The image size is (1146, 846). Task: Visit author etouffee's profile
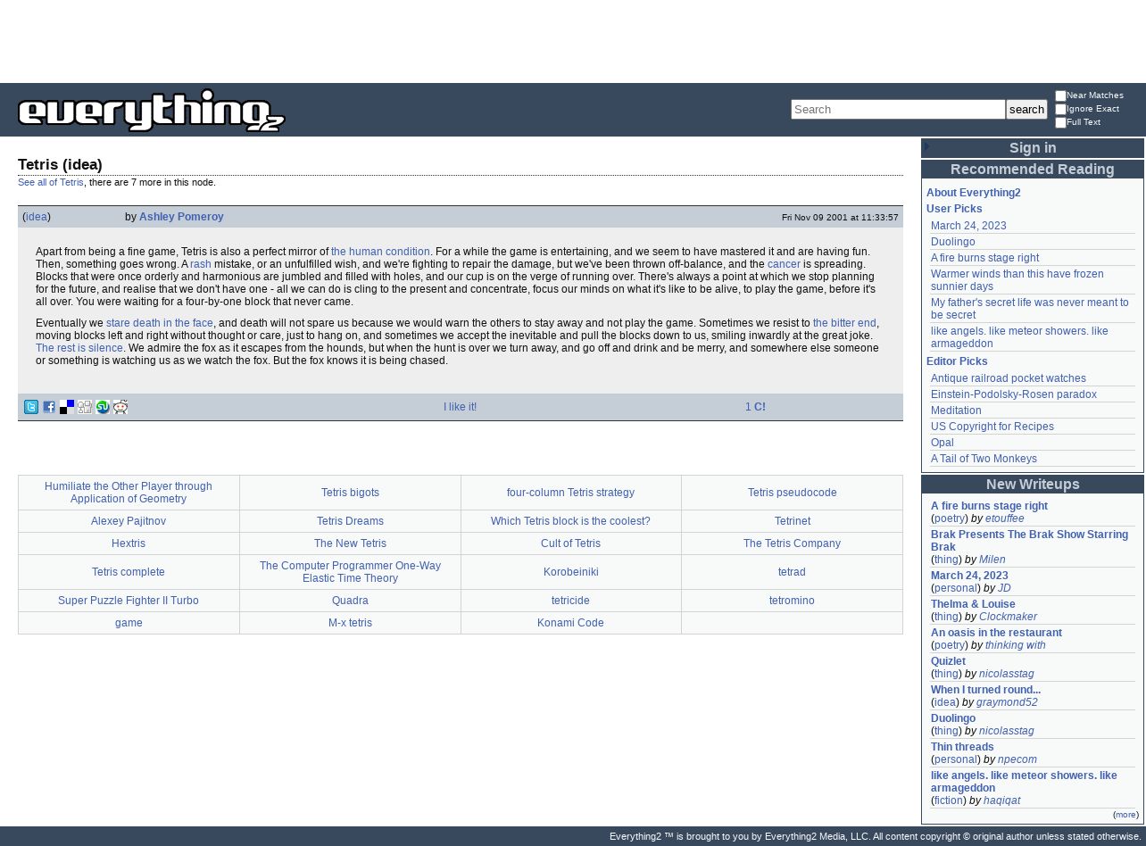[1004, 518]
